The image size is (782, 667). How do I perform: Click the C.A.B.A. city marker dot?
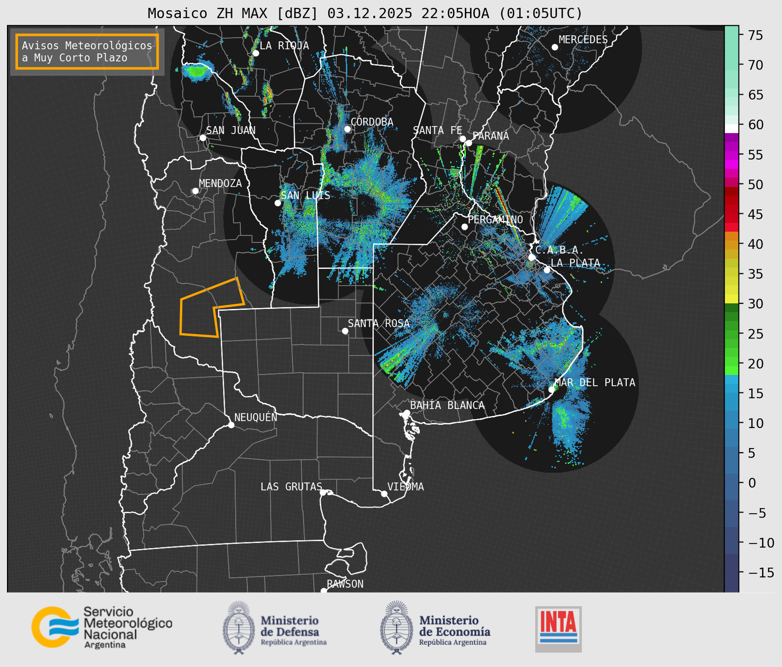(x=532, y=257)
